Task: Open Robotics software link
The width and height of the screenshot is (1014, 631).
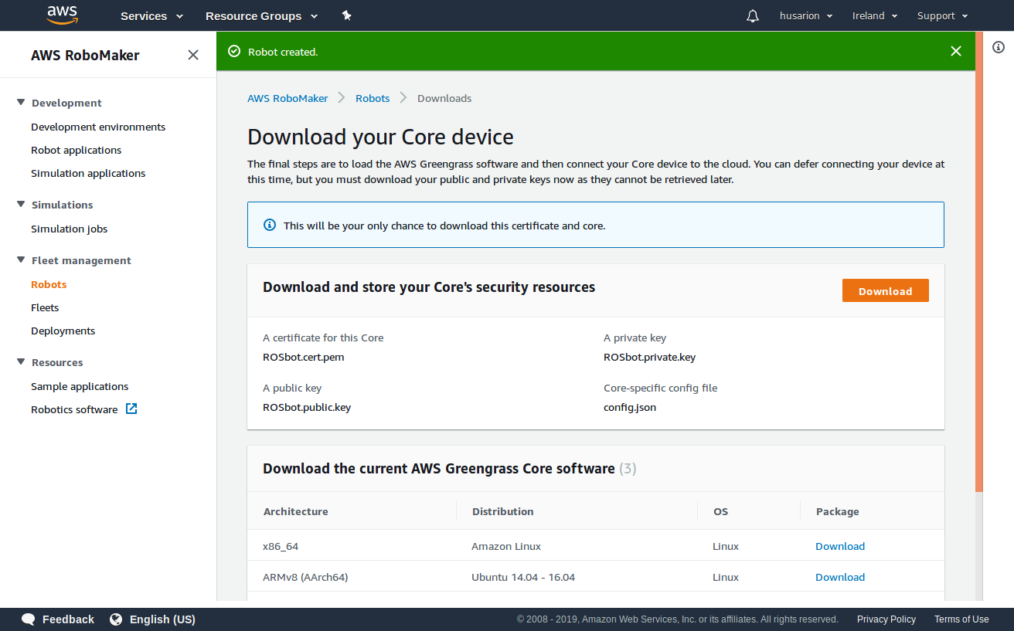Action: coord(74,409)
